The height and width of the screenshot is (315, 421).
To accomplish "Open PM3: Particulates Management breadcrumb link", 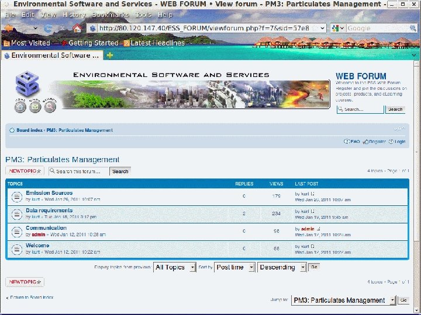I will (80, 130).
